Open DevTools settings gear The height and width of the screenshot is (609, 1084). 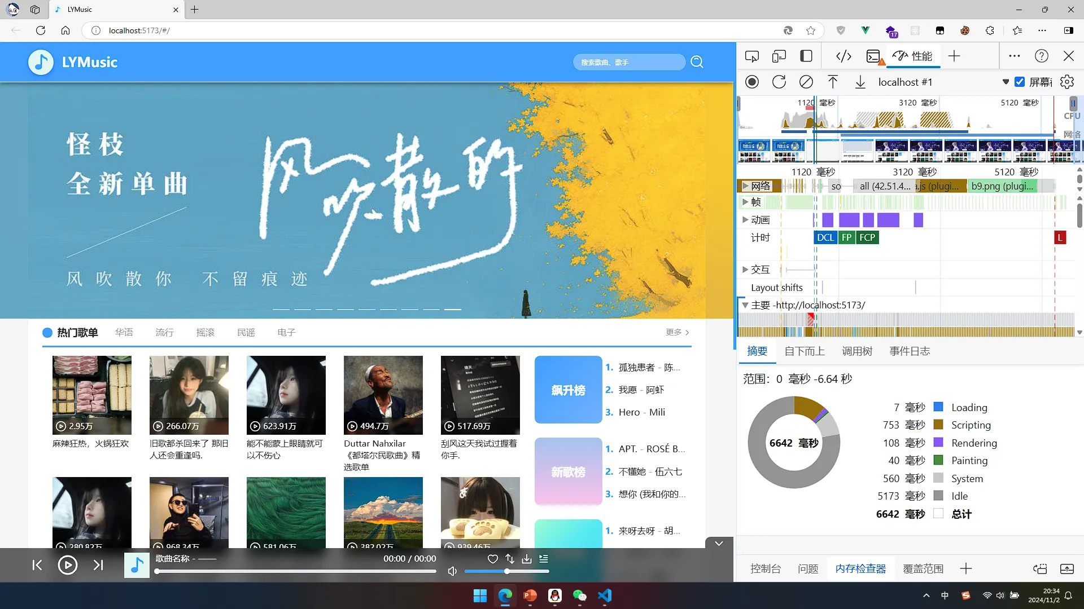[1066, 82]
